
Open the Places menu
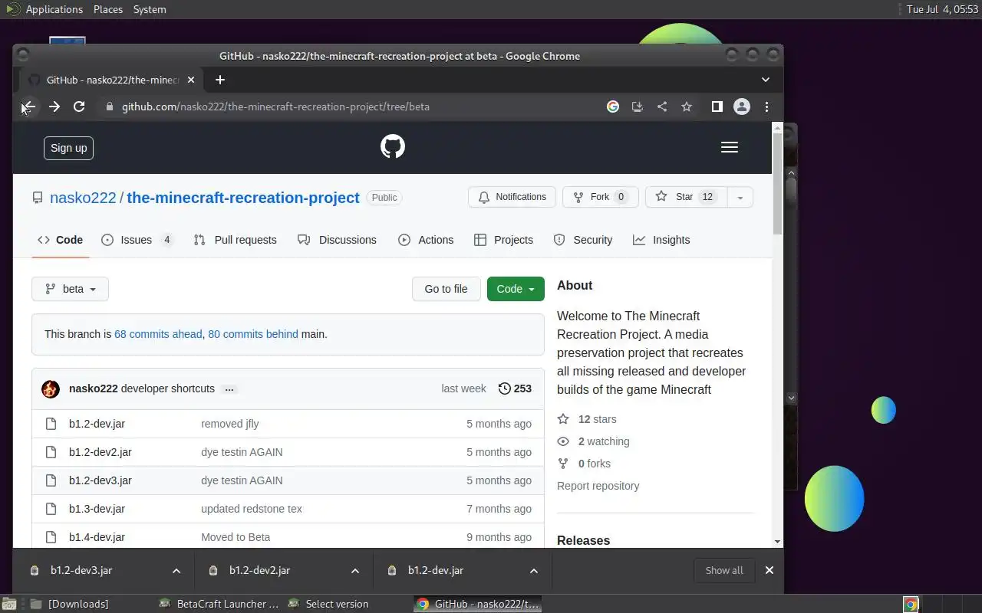pos(108,9)
